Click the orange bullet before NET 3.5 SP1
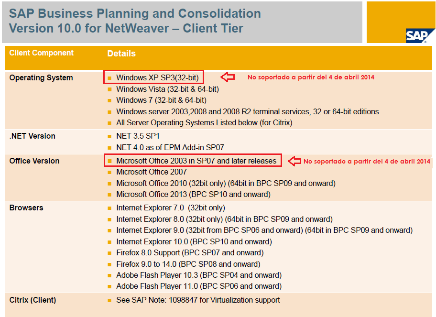The image size is (436, 317). [x=109, y=136]
